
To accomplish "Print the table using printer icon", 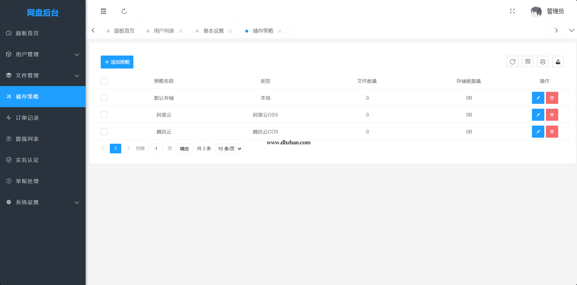I will [543, 62].
